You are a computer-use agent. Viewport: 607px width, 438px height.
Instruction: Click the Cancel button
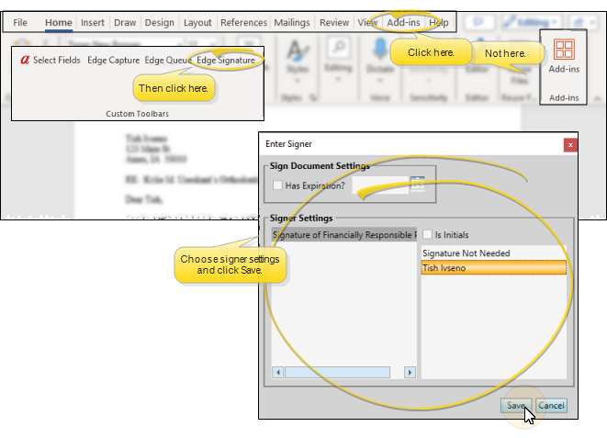click(x=551, y=405)
